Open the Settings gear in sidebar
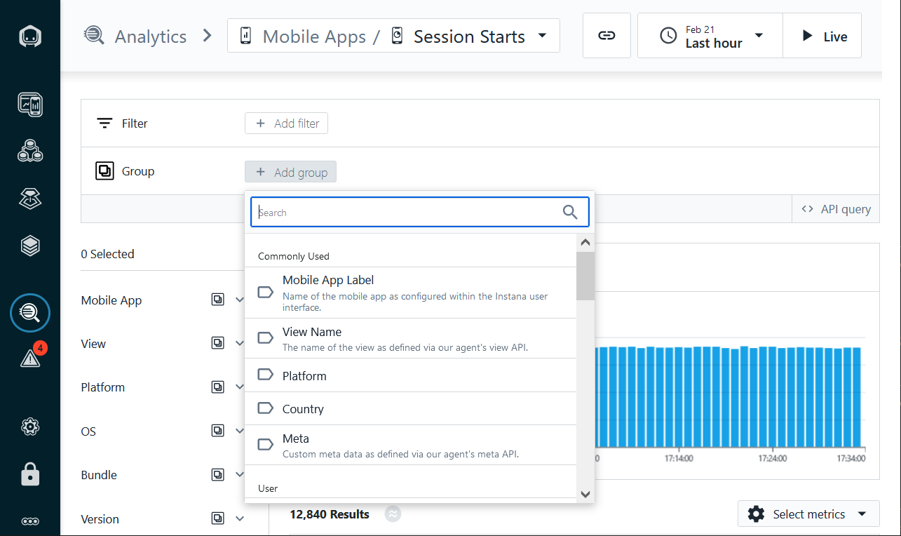This screenshot has width=901, height=536. pyautogui.click(x=30, y=427)
